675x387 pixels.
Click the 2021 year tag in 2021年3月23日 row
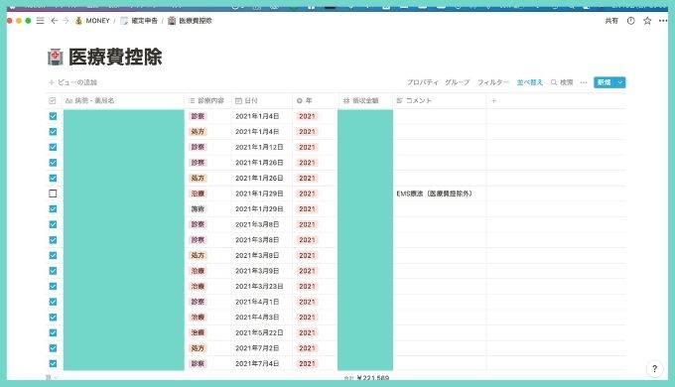click(x=307, y=286)
